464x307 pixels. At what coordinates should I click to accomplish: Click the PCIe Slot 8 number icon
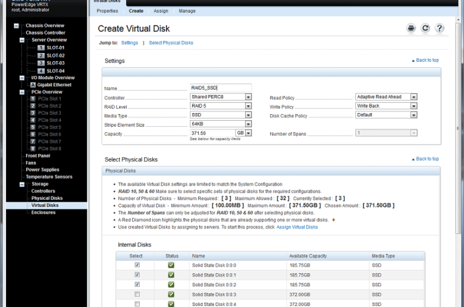pyautogui.click(x=33, y=149)
